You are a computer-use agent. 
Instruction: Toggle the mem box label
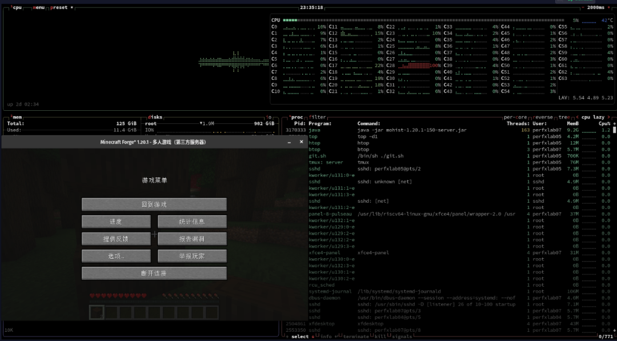(17, 117)
